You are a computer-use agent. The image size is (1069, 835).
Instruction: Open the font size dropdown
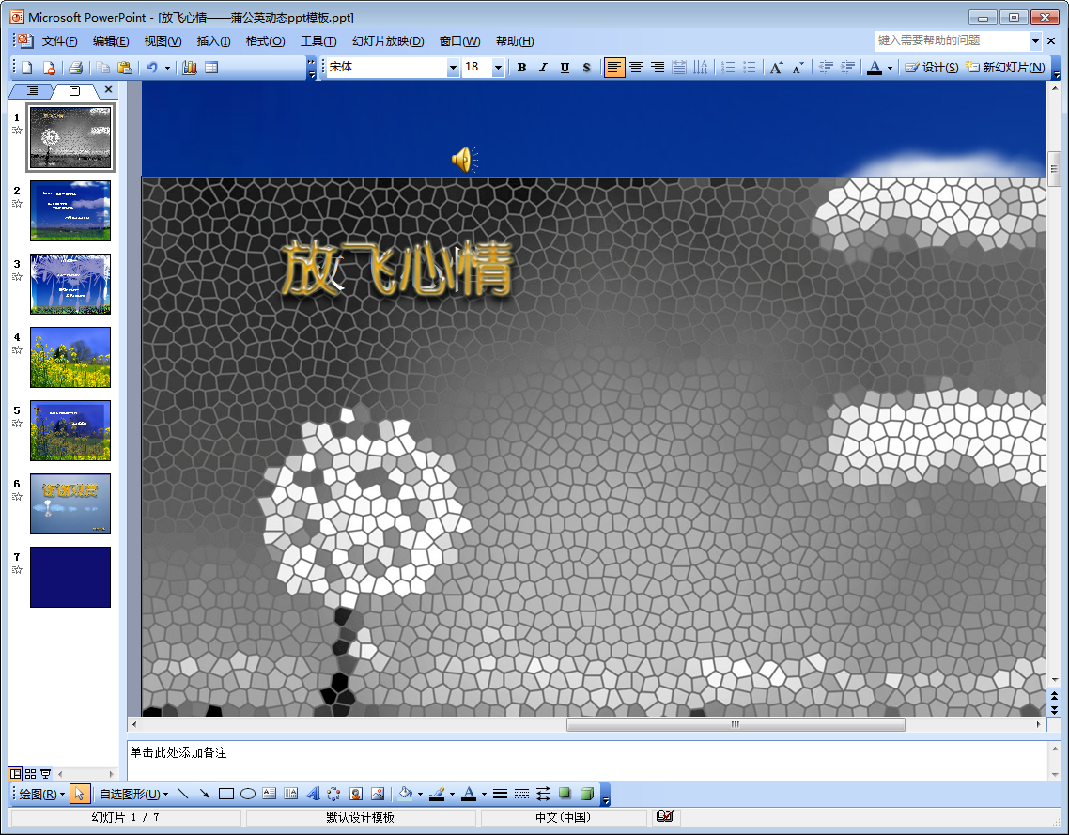(498, 68)
